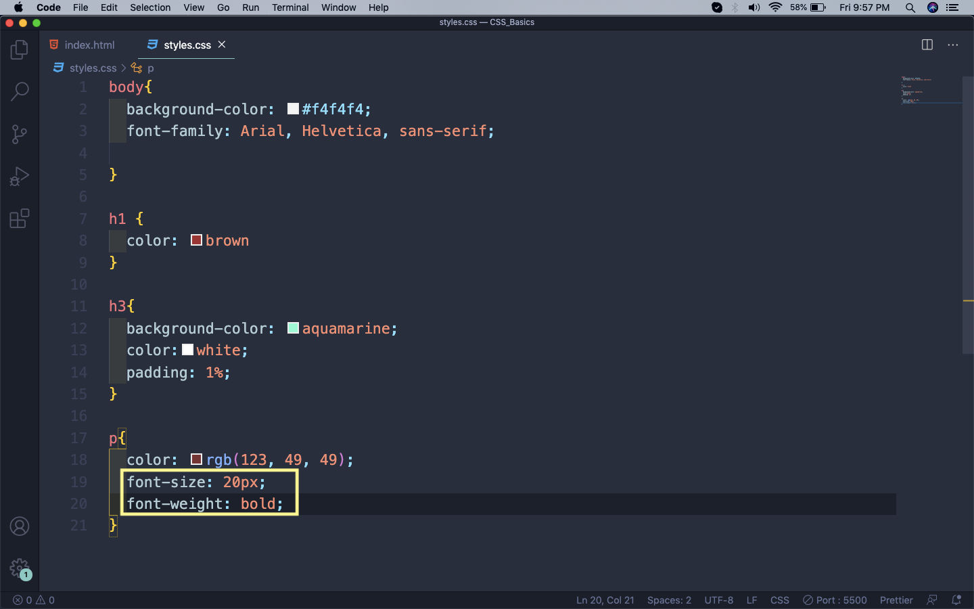974x609 pixels.
Task: Click the Bluetooth icon in menu bar
Action: point(735,7)
